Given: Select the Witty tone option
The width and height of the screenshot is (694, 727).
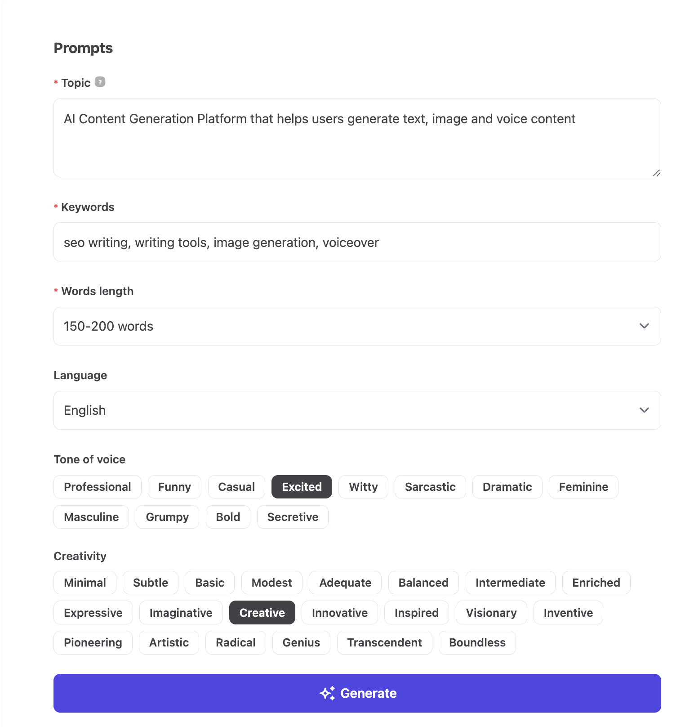Looking at the screenshot, I should point(363,487).
